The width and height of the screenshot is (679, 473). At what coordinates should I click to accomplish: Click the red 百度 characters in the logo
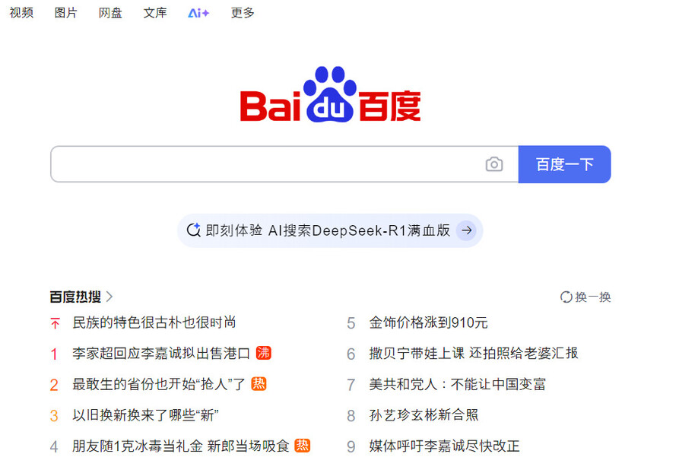point(390,106)
